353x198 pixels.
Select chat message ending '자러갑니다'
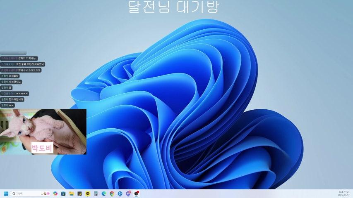point(12,99)
